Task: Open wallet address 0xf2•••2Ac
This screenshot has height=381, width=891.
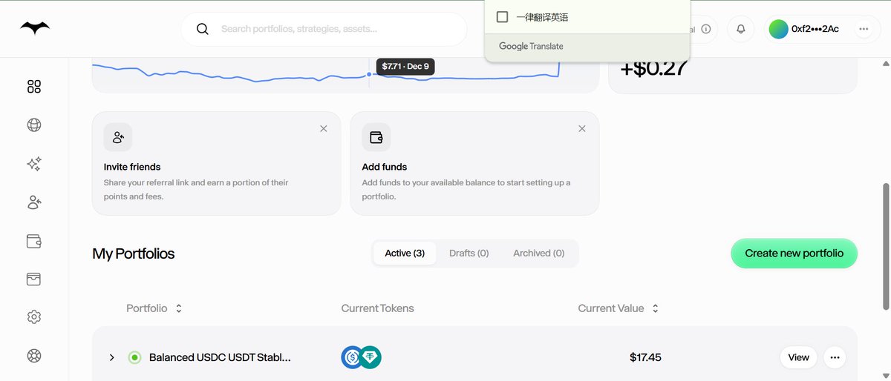Action: coord(815,29)
